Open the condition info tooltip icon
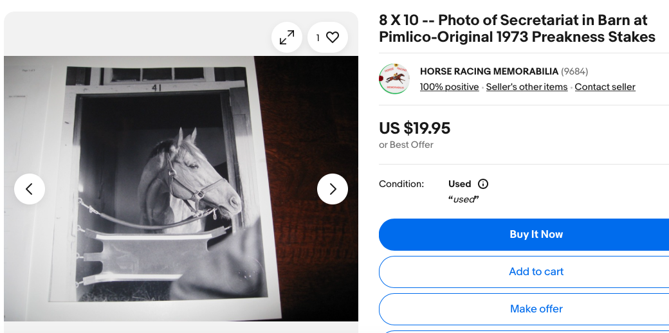The image size is (669, 333). (483, 184)
